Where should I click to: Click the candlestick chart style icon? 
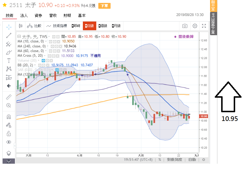[20, 26]
